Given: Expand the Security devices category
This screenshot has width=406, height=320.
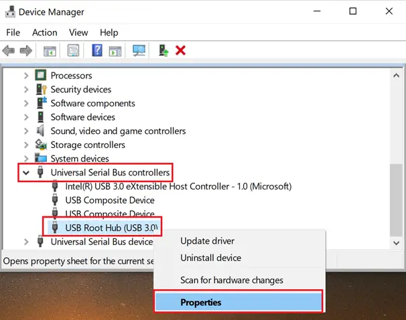Looking at the screenshot, I should [26, 90].
